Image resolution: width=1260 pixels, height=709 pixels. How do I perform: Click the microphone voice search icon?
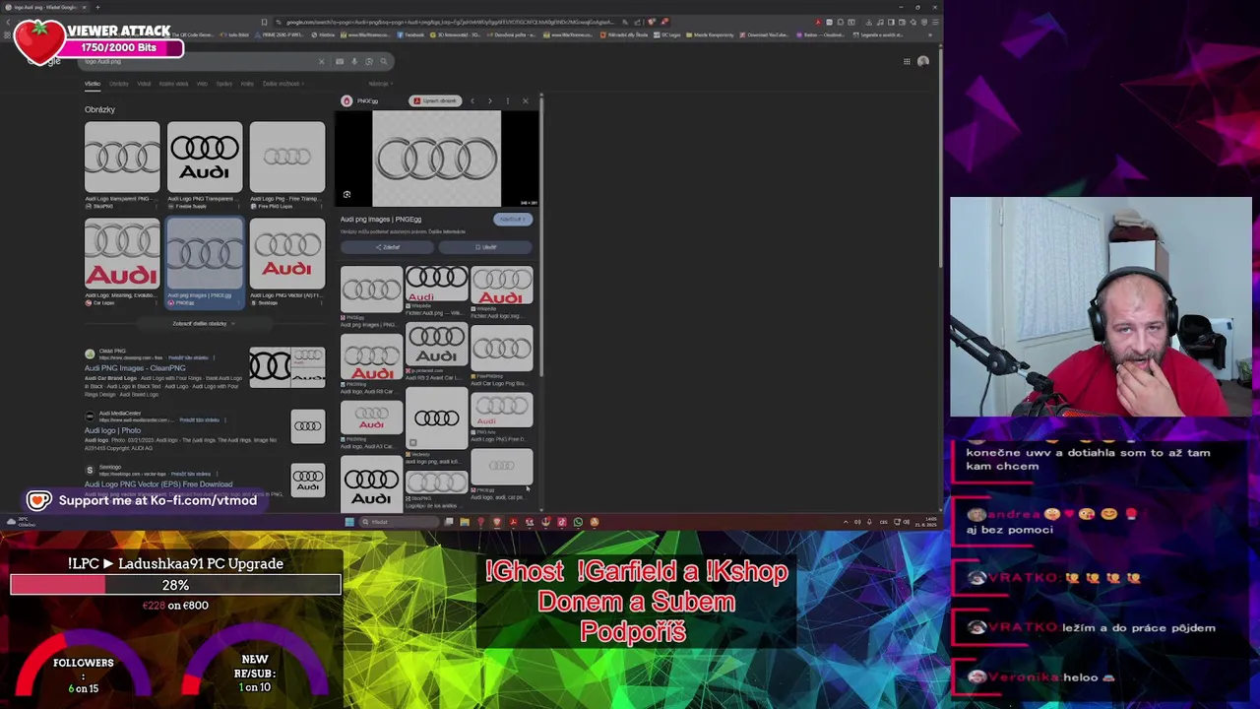[x=354, y=61]
